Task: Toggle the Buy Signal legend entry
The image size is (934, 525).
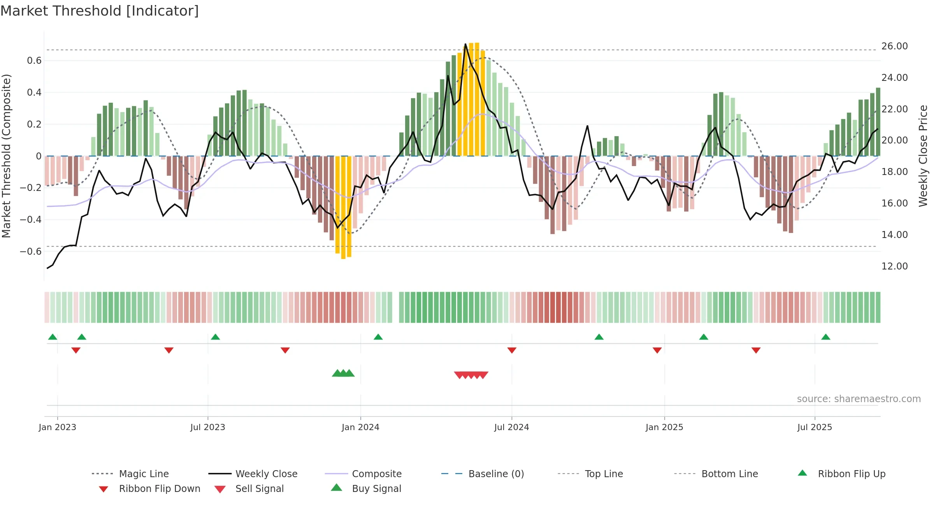Action: coord(366,488)
